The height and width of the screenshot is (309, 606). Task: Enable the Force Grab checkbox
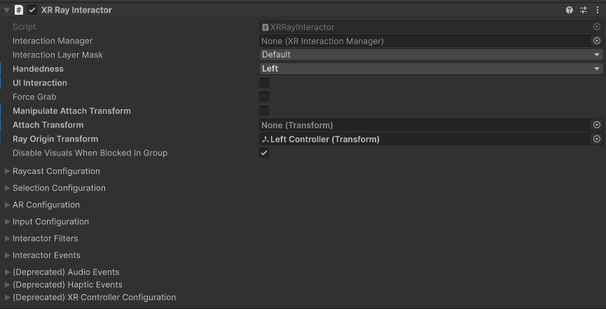[264, 97]
